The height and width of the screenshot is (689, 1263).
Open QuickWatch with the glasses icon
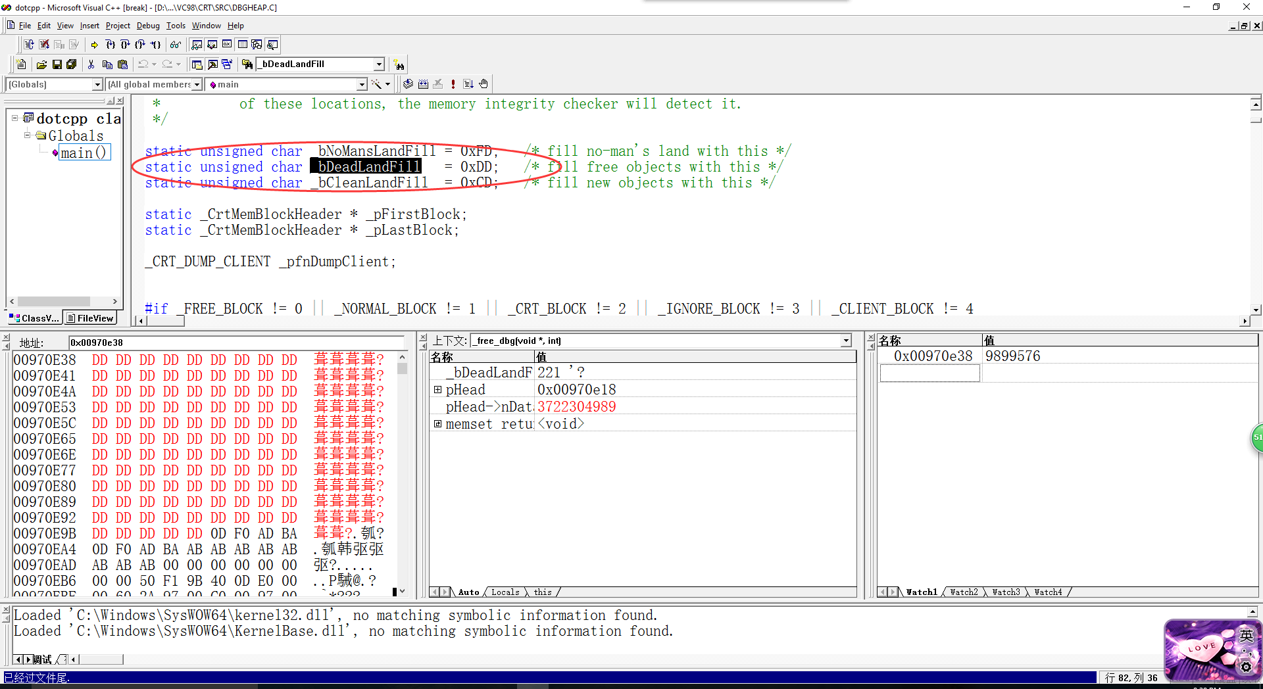(175, 45)
